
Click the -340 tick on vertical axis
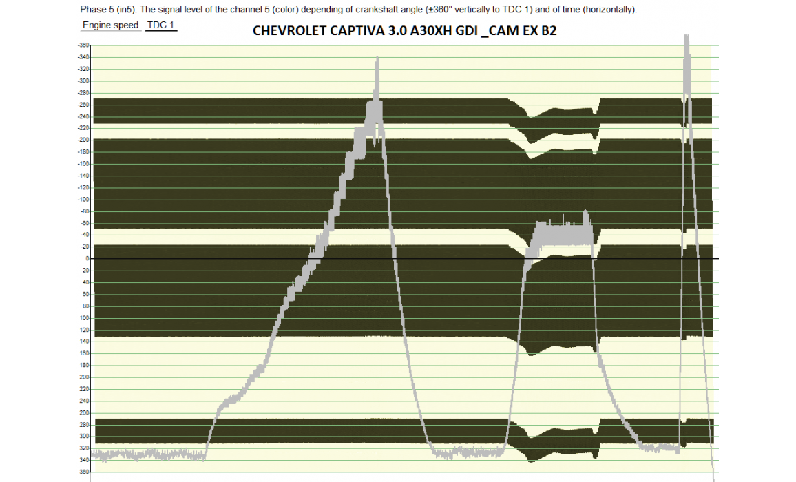click(83, 57)
